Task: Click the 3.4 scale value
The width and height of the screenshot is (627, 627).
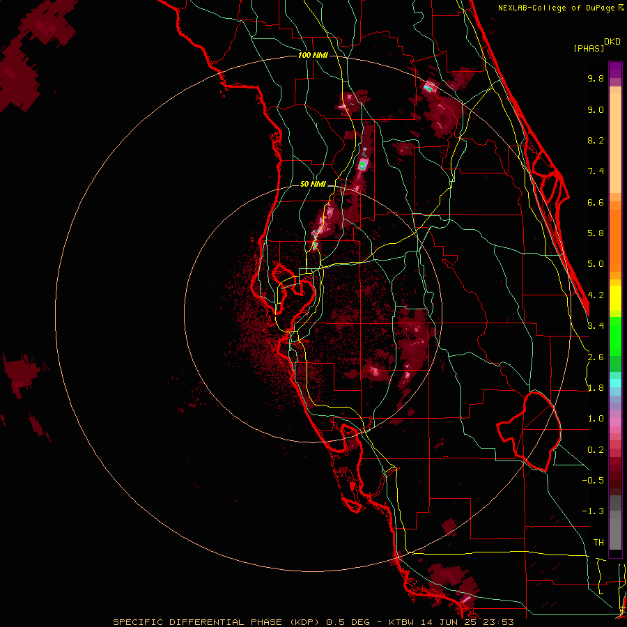Action: click(x=596, y=326)
